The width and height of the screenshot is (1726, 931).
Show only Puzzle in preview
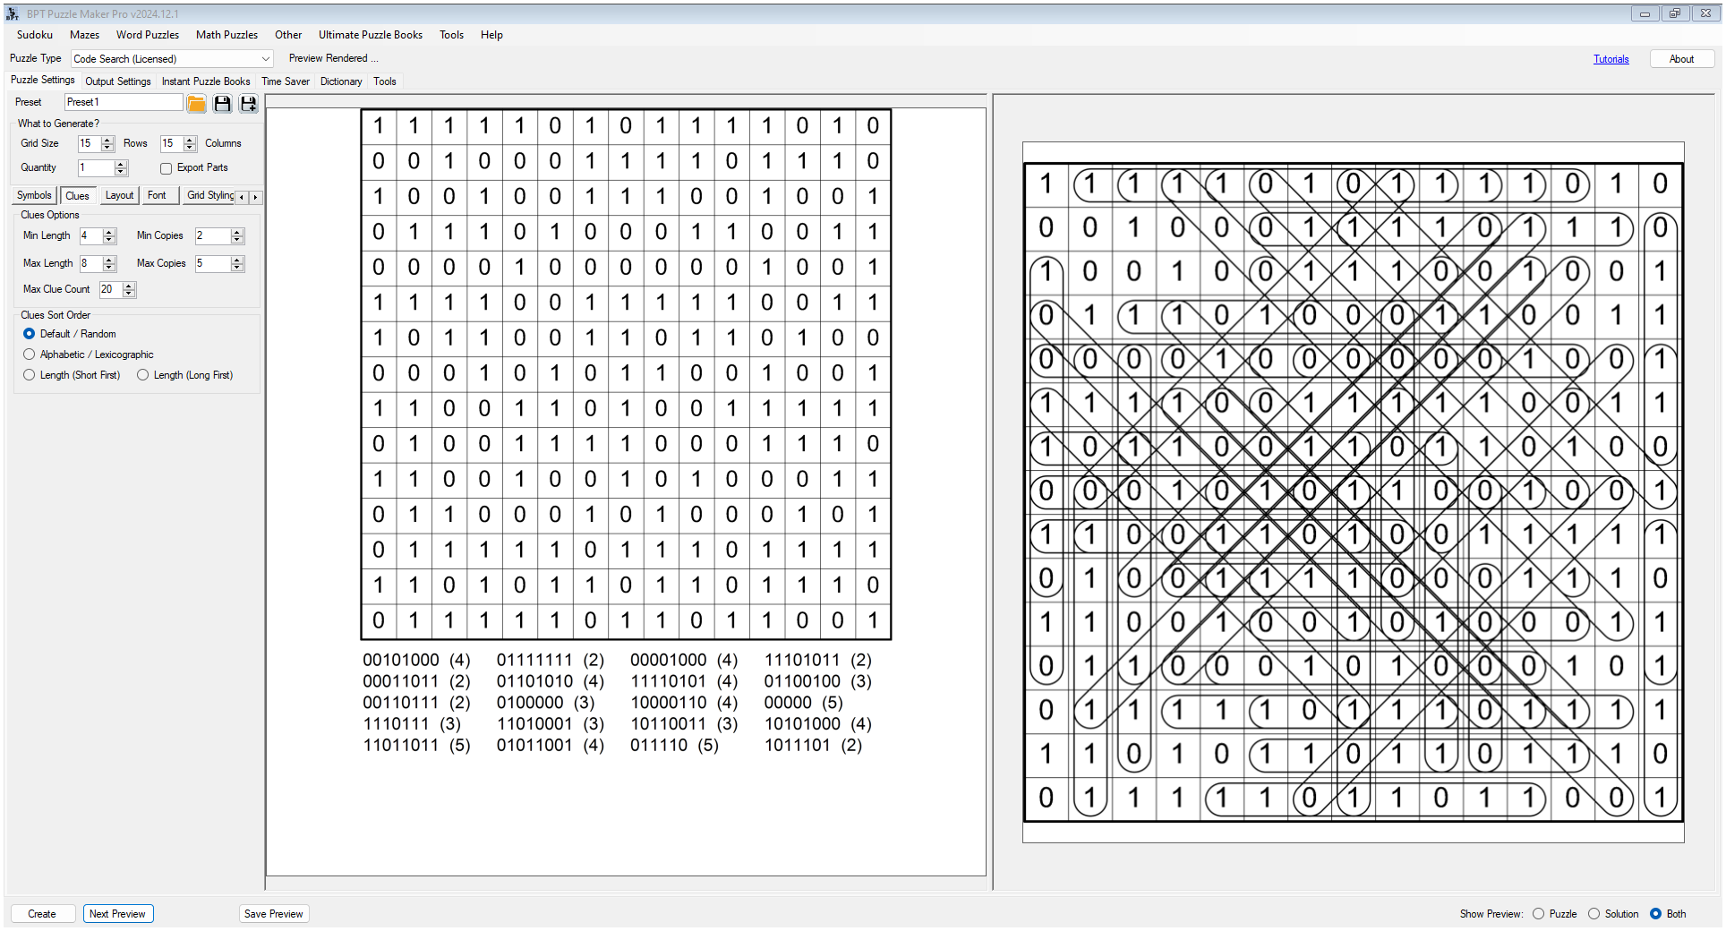1538,914
